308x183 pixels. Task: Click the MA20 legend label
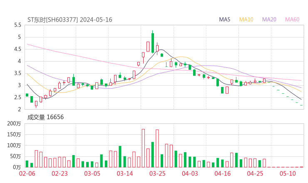(x=269, y=20)
